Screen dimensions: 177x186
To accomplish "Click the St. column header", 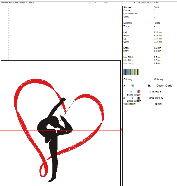I will [x=149, y=86].
